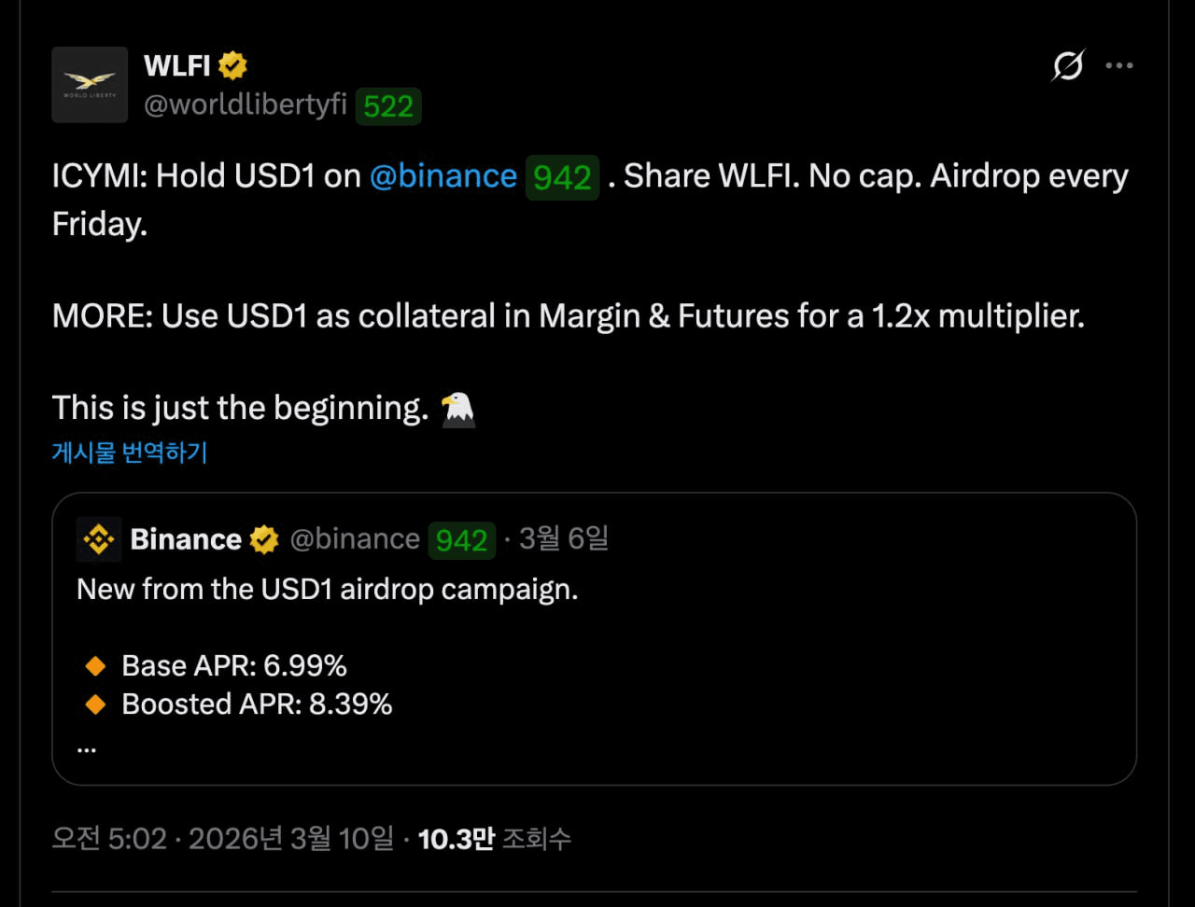The height and width of the screenshot is (907, 1195).
Task: Click the 게시물 번역하기 translate link
Action: tap(130, 453)
